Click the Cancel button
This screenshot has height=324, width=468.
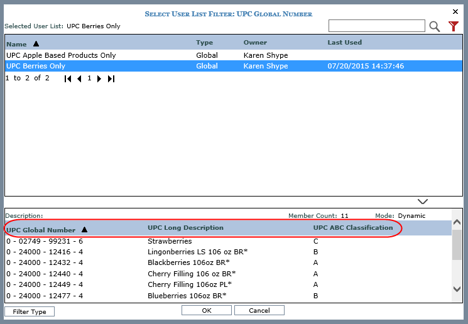tap(259, 310)
